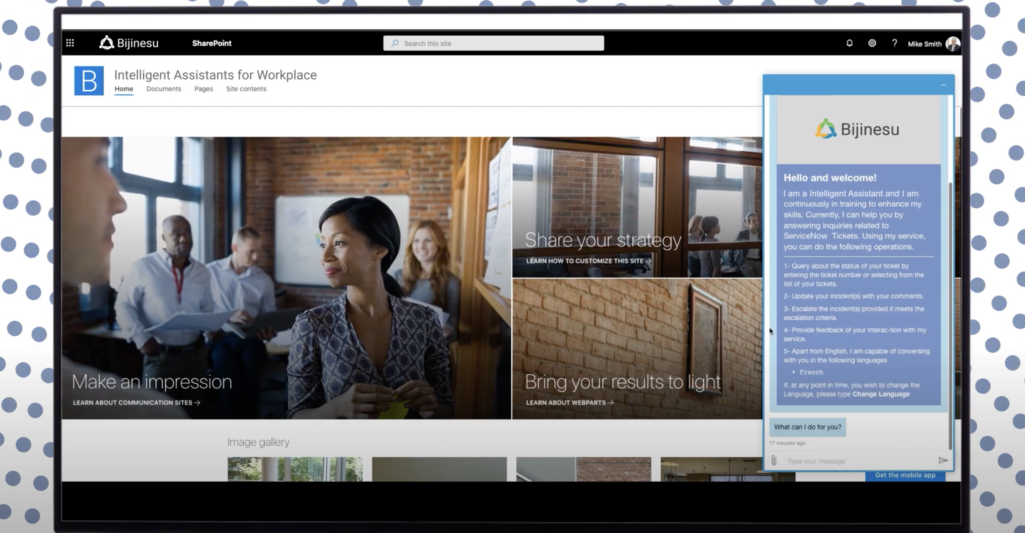Open Mike Smith profile avatar
Image resolution: width=1025 pixels, height=533 pixels.
pyautogui.click(x=953, y=44)
